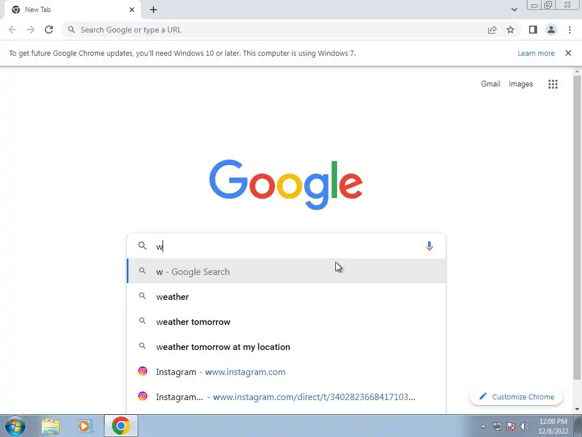Viewport: 582px width, 437px height.
Task: Open Windows Explorer from the taskbar
Action: [x=51, y=426]
